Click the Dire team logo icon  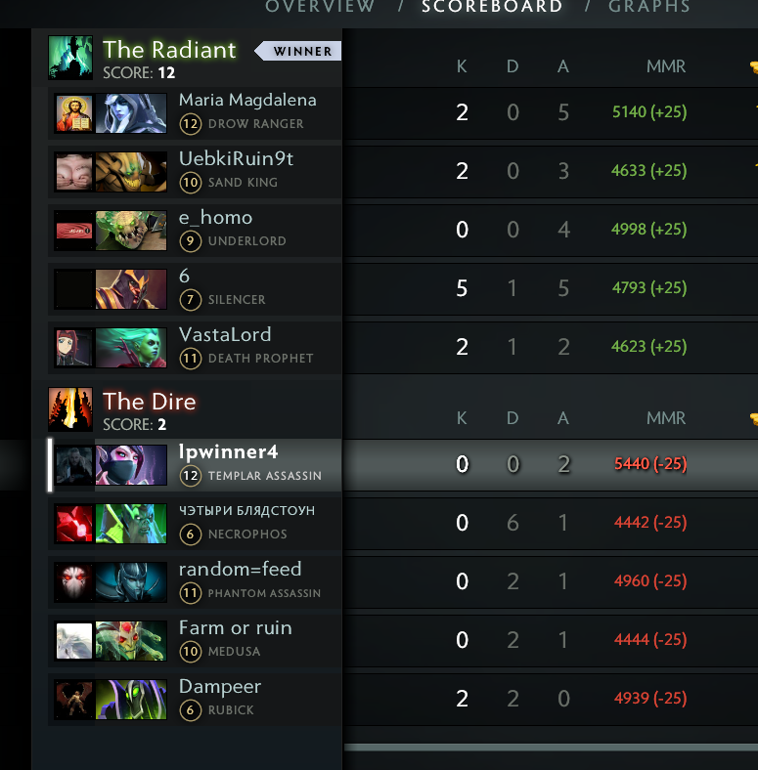70,409
